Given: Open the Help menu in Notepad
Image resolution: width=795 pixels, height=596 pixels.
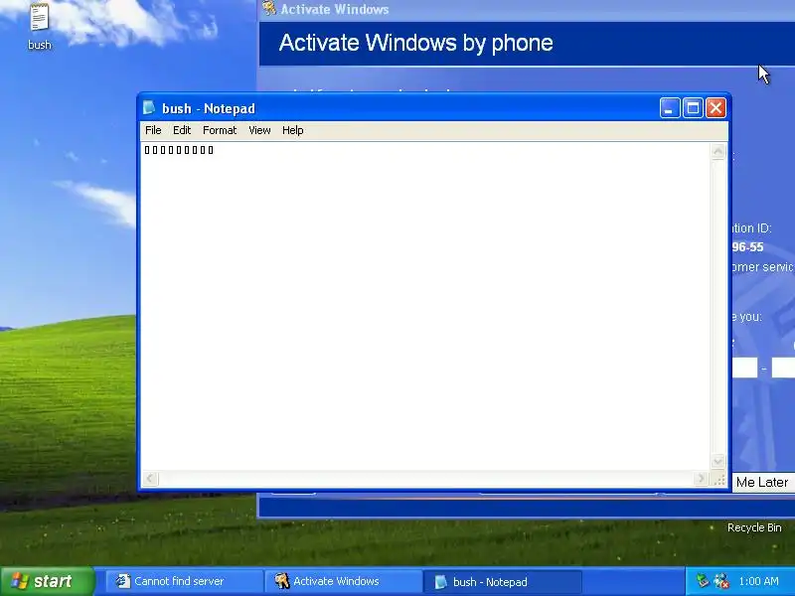Looking at the screenshot, I should (292, 130).
